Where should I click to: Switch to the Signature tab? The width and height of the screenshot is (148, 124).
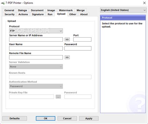(38, 14)
